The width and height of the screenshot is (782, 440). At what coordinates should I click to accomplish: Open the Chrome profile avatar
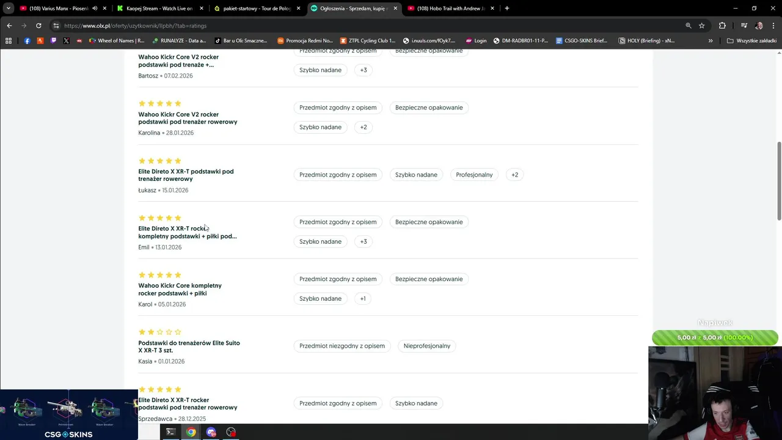pyautogui.click(x=759, y=26)
